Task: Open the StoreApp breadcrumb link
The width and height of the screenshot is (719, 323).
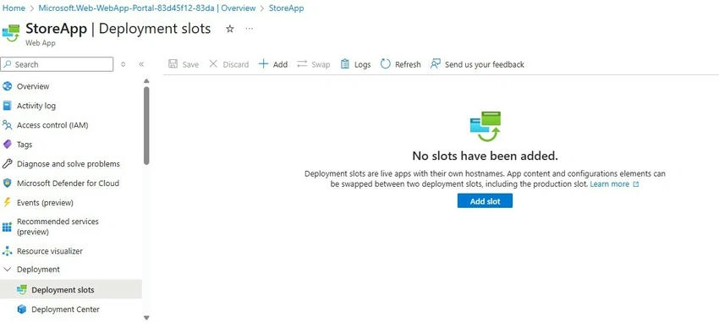Action: tap(286, 8)
